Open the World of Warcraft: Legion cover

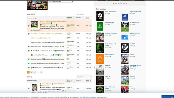pyautogui.click(x=100, y=90)
